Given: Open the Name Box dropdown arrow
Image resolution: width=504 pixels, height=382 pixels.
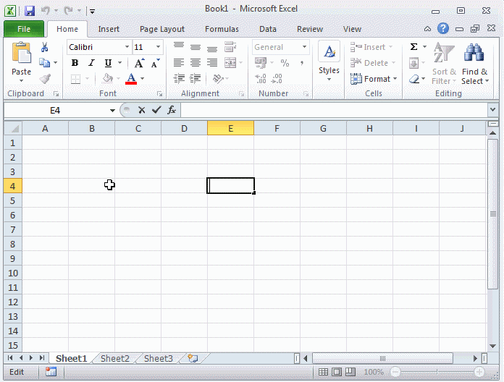Looking at the screenshot, I should point(112,110).
